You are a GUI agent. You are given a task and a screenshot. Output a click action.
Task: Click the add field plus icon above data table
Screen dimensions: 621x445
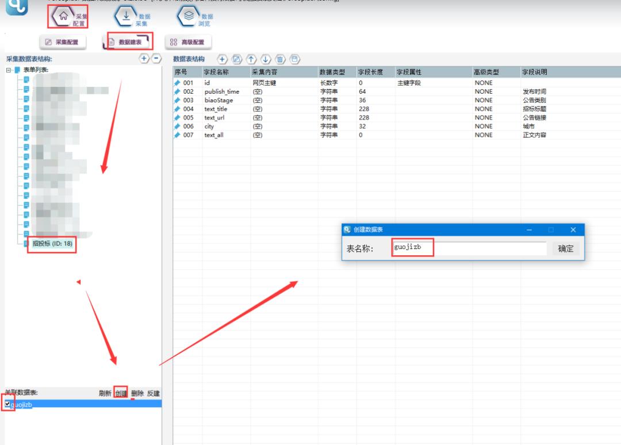click(x=222, y=59)
